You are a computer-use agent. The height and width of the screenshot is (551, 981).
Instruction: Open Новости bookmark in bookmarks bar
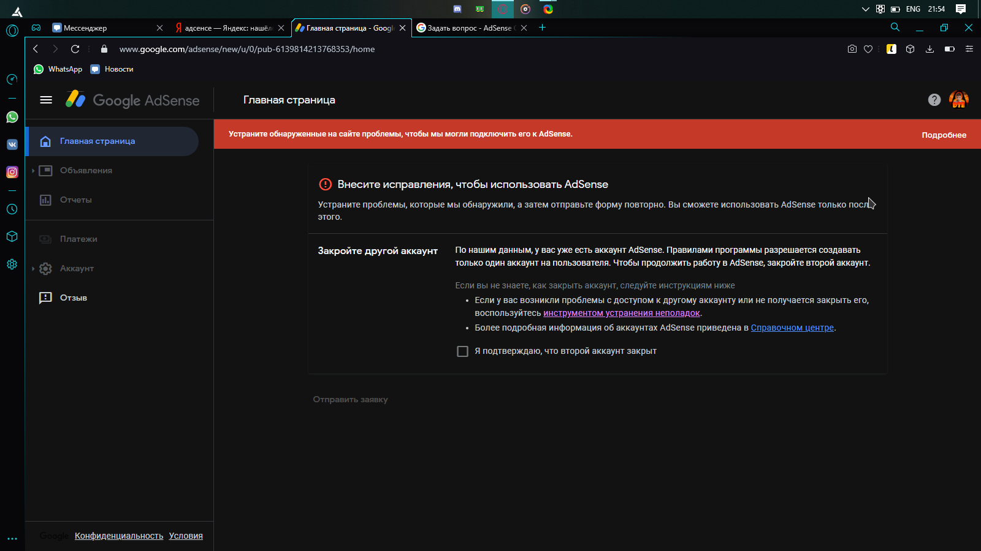coord(112,69)
